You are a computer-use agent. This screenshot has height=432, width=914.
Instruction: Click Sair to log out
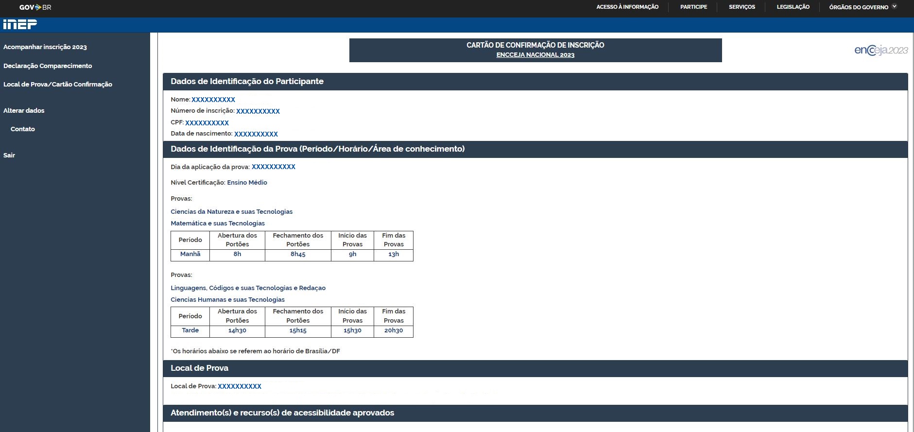(x=9, y=155)
